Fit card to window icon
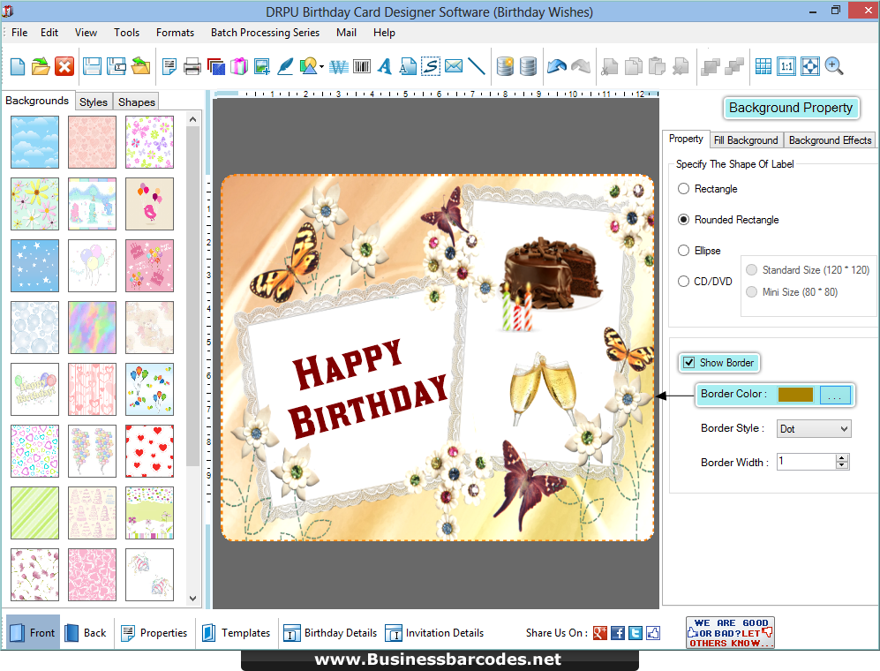This screenshot has width=880, height=671. pos(810,67)
